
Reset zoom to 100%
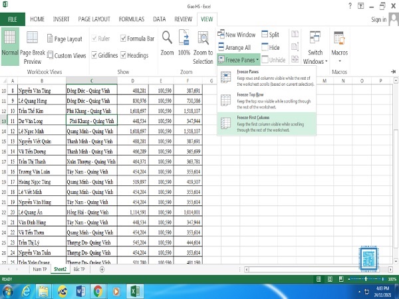(184, 43)
